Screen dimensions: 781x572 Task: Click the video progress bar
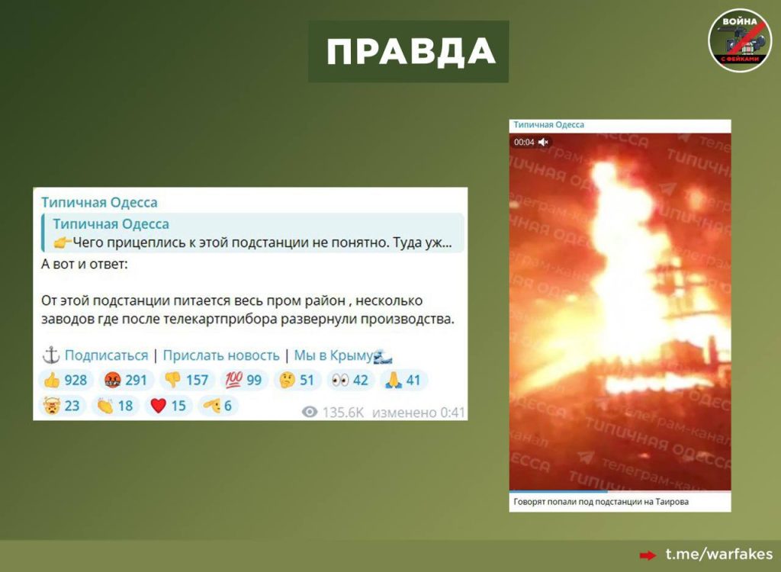click(619, 491)
